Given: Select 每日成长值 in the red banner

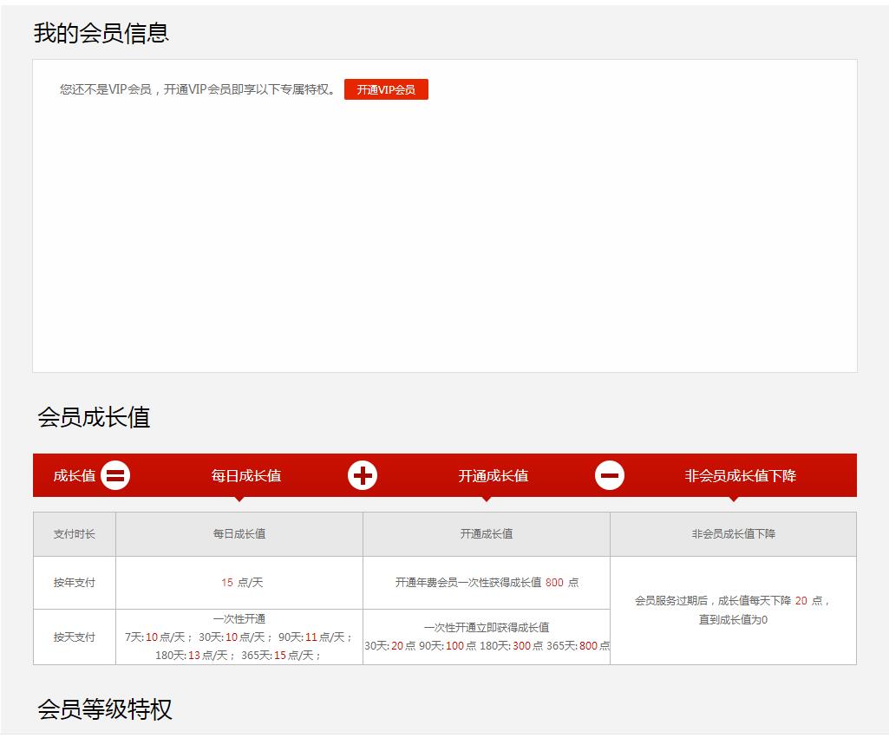Looking at the screenshot, I should tap(246, 475).
